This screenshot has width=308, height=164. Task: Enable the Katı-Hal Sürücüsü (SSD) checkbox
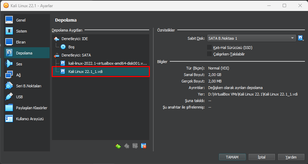pos(209,48)
